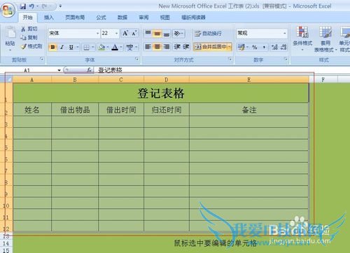This screenshot has width=350, height=253.
Task: Open 套用表格格式 (Format as Table)
Action: pyautogui.click(x=325, y=38)
